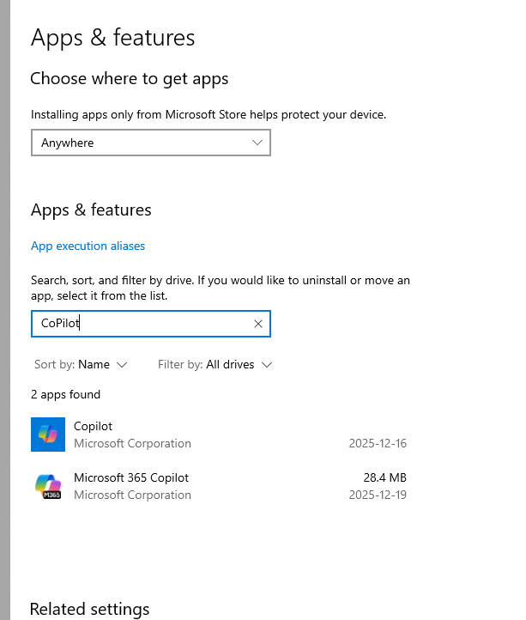
Task: Click the 28.4 MB size value
Action: (384, 477)
